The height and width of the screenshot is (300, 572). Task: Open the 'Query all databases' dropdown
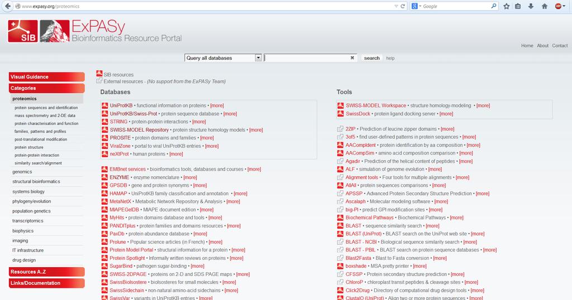pos(223,58)
